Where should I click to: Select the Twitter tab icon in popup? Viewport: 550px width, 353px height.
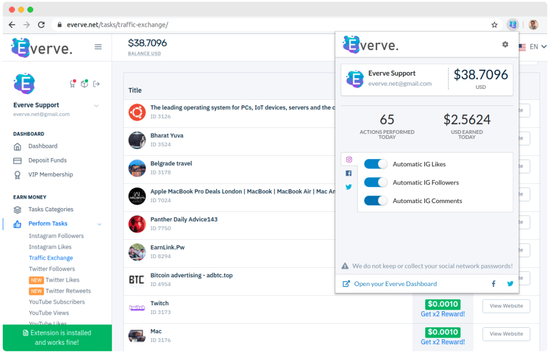point(349,187)
